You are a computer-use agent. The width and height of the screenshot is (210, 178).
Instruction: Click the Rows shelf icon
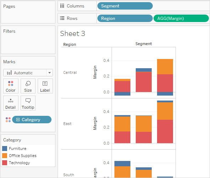pyautogui.click(x=62, y=18)
